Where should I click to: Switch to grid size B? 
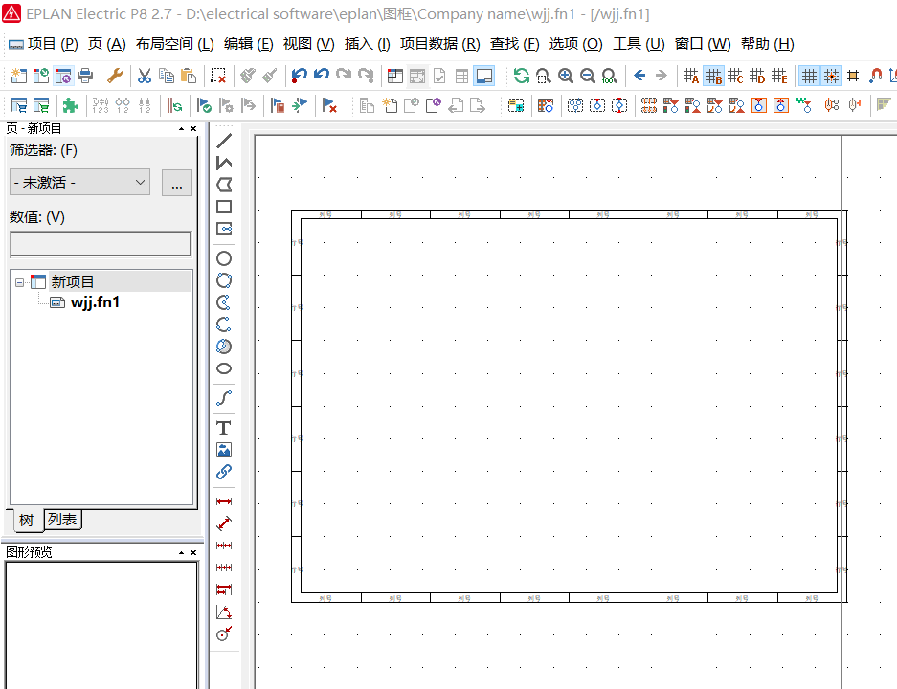713,76
